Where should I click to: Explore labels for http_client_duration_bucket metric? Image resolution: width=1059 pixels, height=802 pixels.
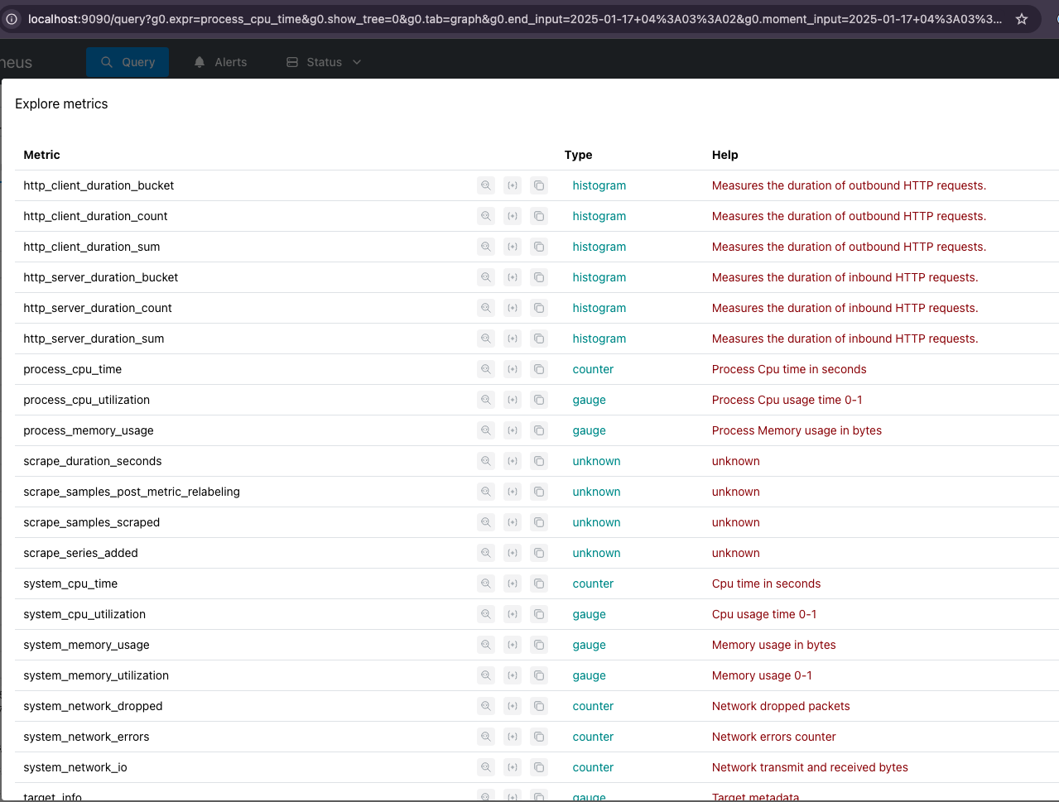pyautogui.click(x=486, y=185)
